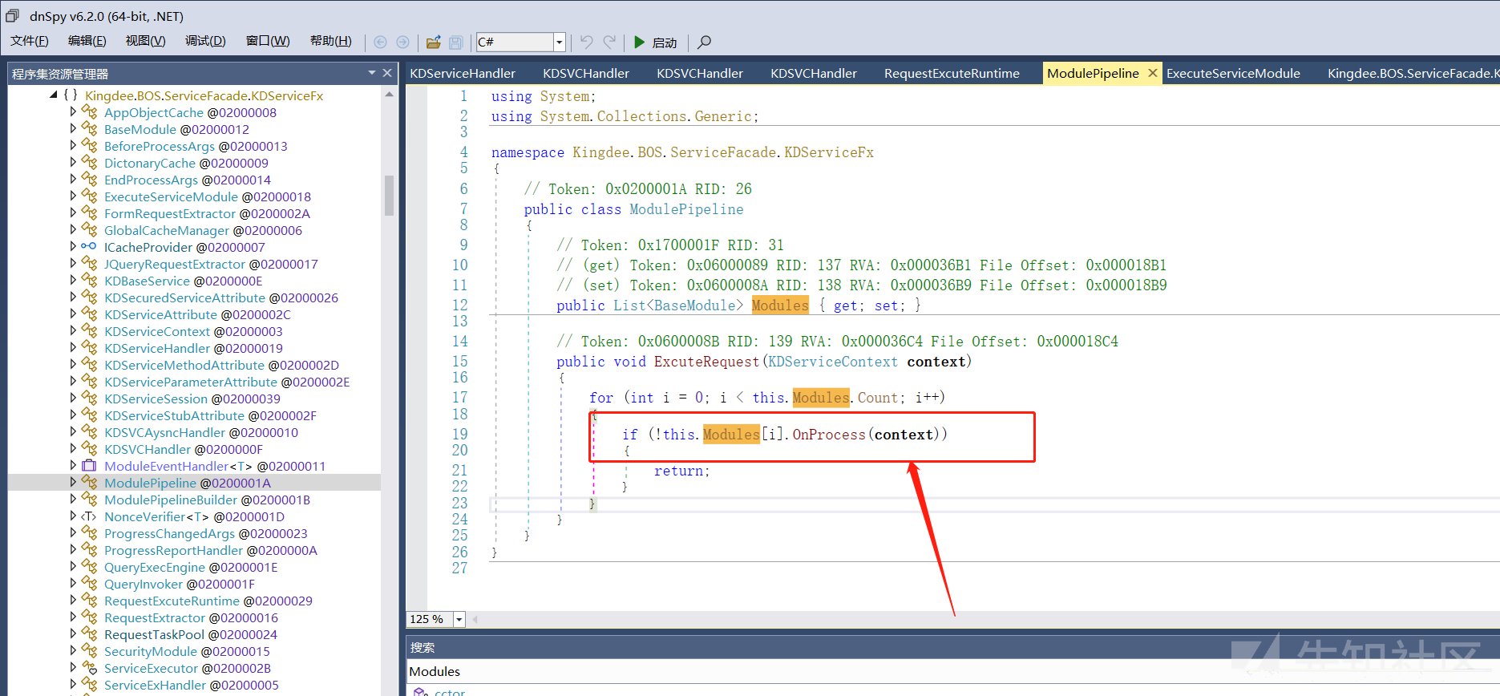This screenshot has height=696, width=1500.
Task: Click the class icon beside ServiceExHandler
Action: point(89,685)
